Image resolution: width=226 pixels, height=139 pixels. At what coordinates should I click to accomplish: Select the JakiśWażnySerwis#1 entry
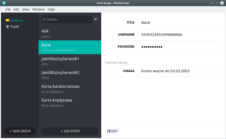(70, 61)
